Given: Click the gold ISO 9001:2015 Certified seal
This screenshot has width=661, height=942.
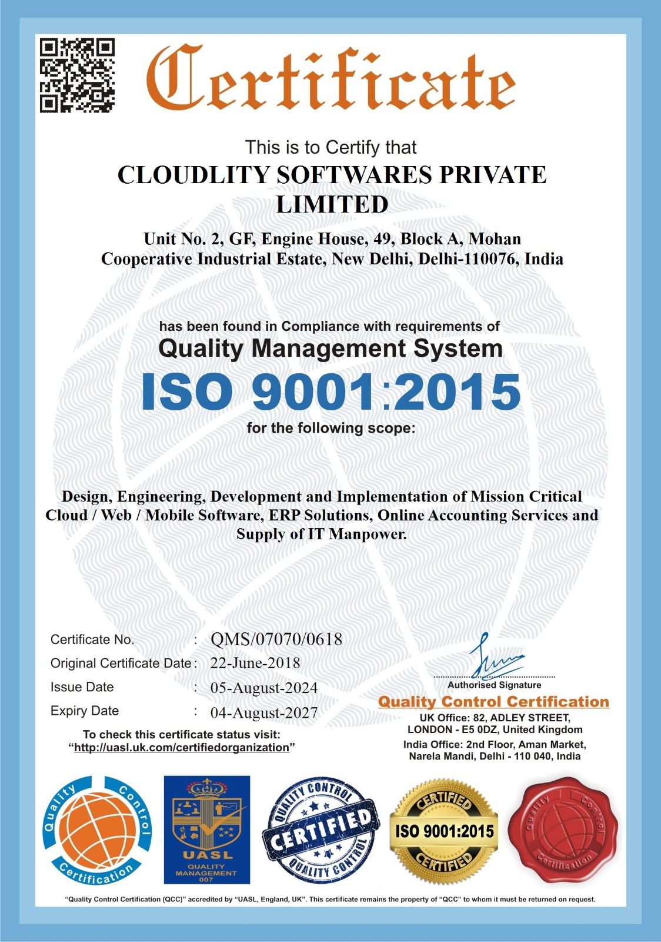Looking at the screenshot, I should 444,831.
